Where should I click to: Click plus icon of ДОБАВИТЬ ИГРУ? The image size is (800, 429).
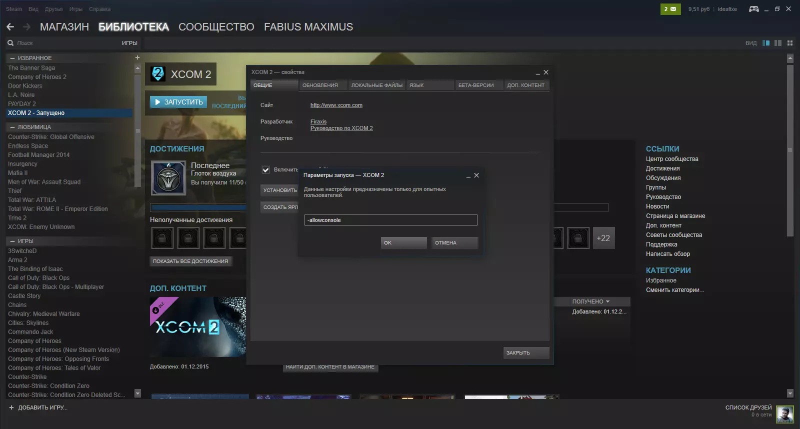(x=11, y=407)
